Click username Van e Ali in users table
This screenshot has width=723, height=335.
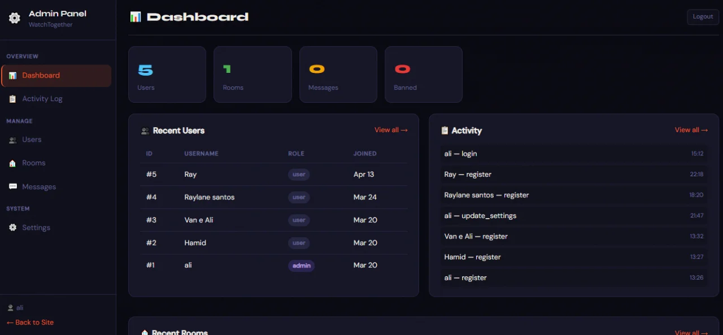pyautogui.click(x=199, y=220)
